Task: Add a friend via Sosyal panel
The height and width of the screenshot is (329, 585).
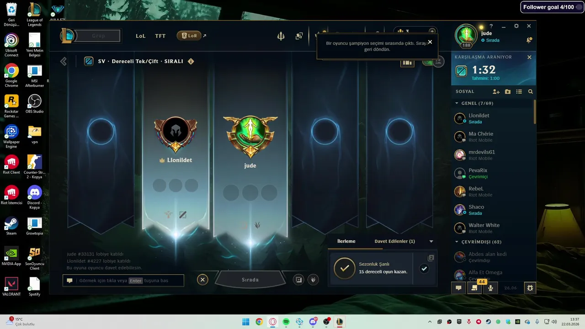Action: coord(496,91)
